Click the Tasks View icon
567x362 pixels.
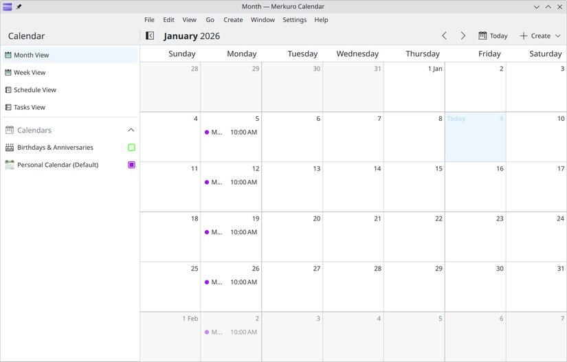(x=8, y=107)
